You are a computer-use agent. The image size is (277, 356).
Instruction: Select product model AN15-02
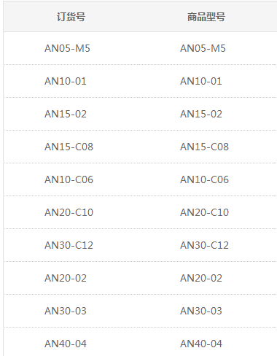[x=201, y=114]
